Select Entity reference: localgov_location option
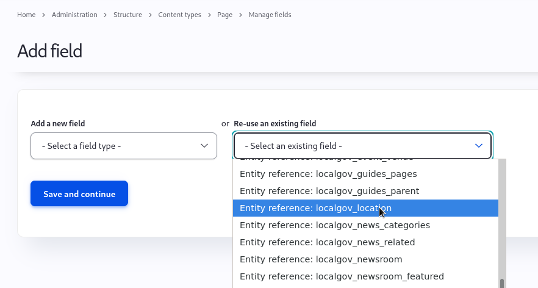The height and width of the screenshot is (288, 538). coord(365,208)
